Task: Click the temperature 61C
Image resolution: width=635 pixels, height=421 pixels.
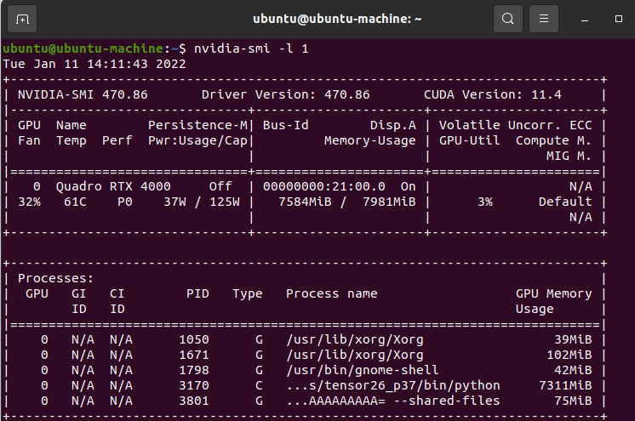Action: click(75, 202)
